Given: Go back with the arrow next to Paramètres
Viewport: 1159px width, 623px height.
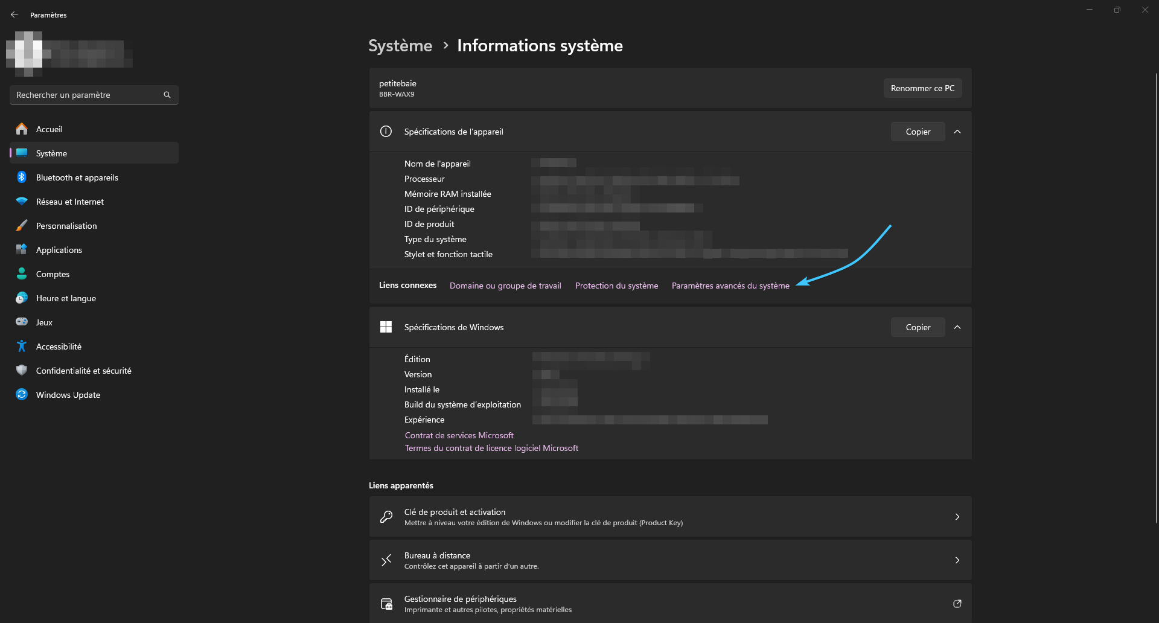Looking at the screenshot, I should pyautogui.click(x=14, y=14).
